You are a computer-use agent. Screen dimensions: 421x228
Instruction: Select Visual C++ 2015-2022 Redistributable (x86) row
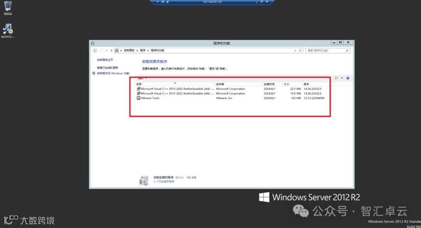(x=230, y=93)
